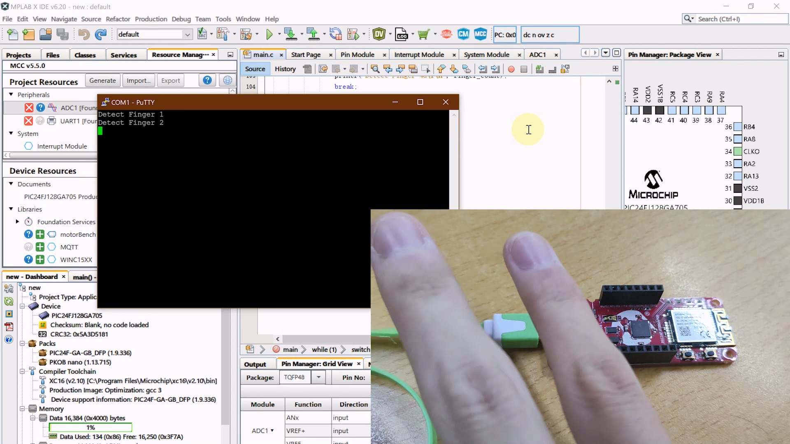Click the Stop Macro Recording square icon
Image resolution: width=790 pixels, height=444 pixels.
524,69
